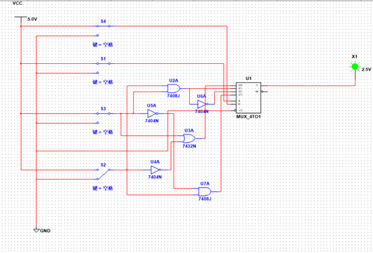
Task: Select the U6A inverter gate symbol
Action: pos(203,104)
